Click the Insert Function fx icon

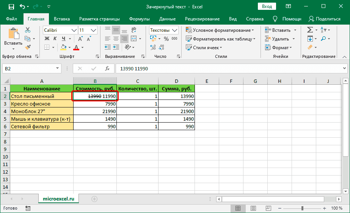[107, 68]
